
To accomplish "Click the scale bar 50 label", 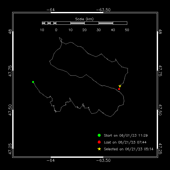I will click(127, 30).
